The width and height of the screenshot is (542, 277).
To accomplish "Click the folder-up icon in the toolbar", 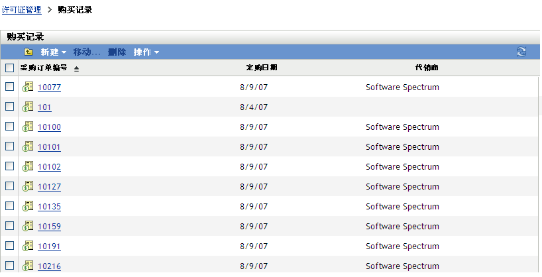I will [x=28, y=52].
